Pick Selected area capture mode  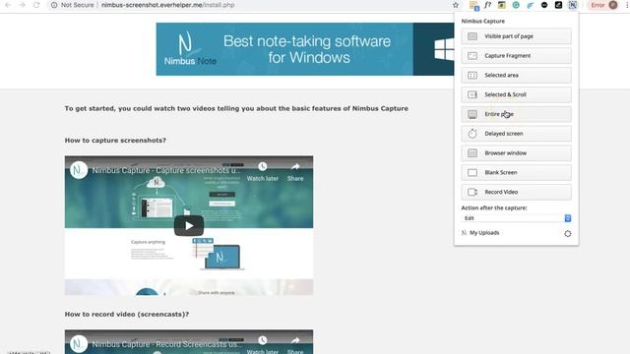(516, 75)
